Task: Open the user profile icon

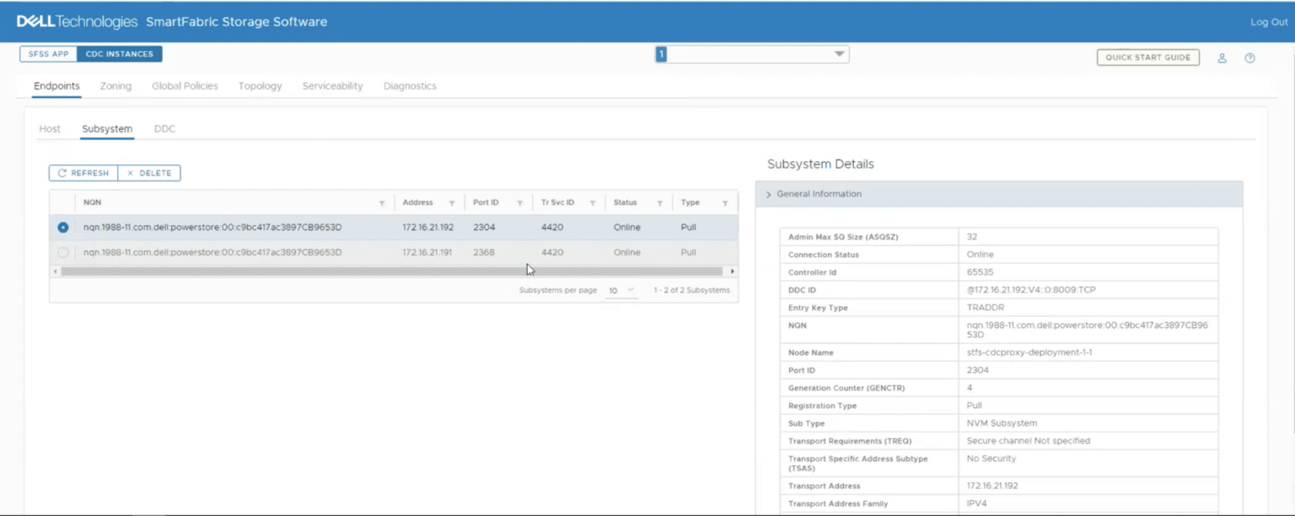Action: point(1222,58)
